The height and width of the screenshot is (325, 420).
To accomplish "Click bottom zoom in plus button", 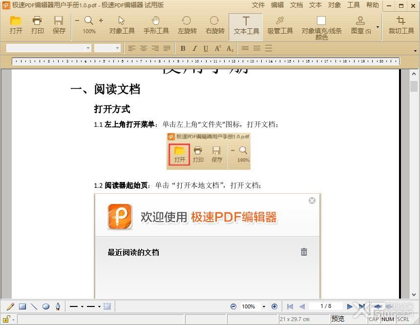I will click(x=274, y=306).
